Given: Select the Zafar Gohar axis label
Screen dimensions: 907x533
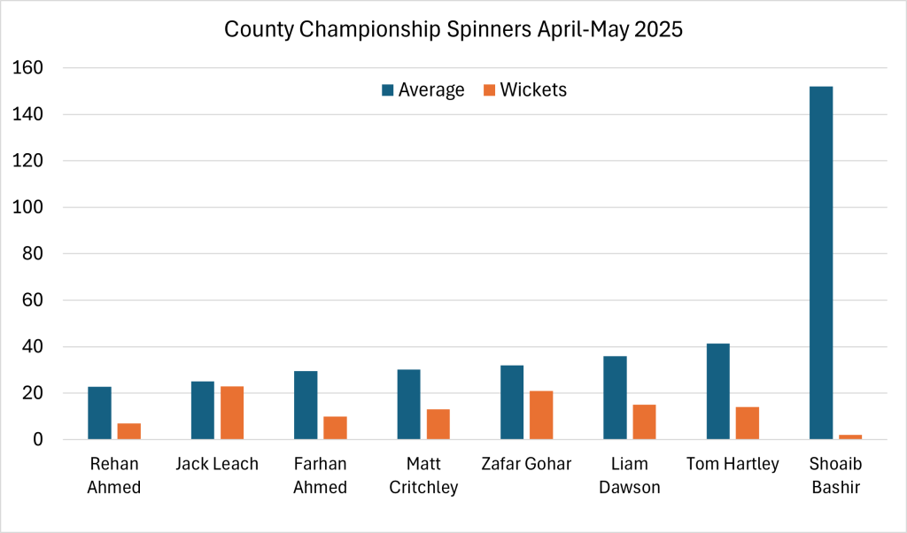Looking at the screenshot, I should (526, 464).
